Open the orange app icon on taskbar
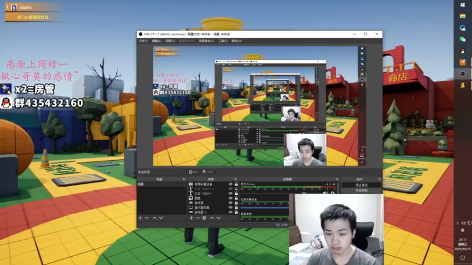The image size is (472, 265). coord(463,62)
